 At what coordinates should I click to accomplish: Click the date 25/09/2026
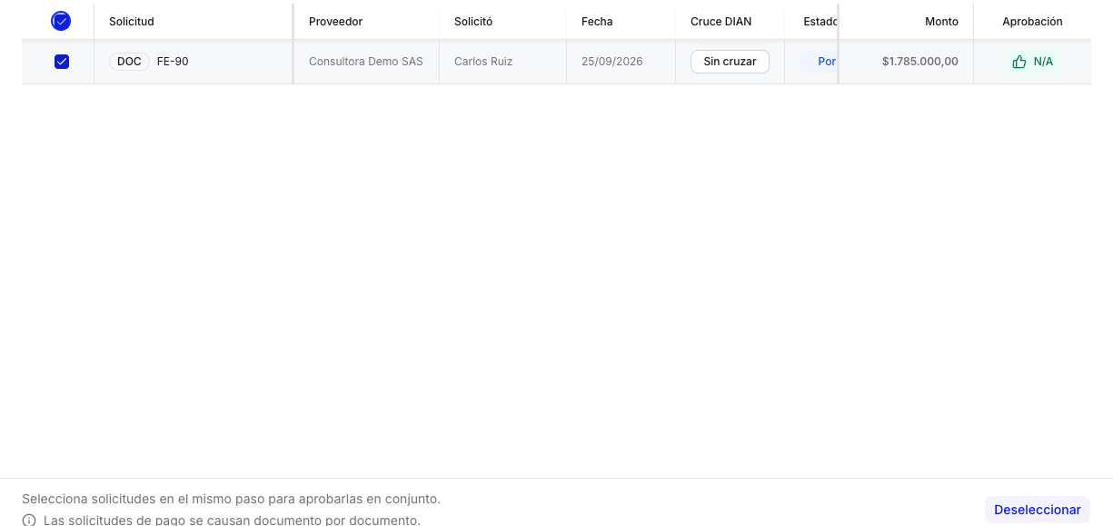click(x=612, y=62)
